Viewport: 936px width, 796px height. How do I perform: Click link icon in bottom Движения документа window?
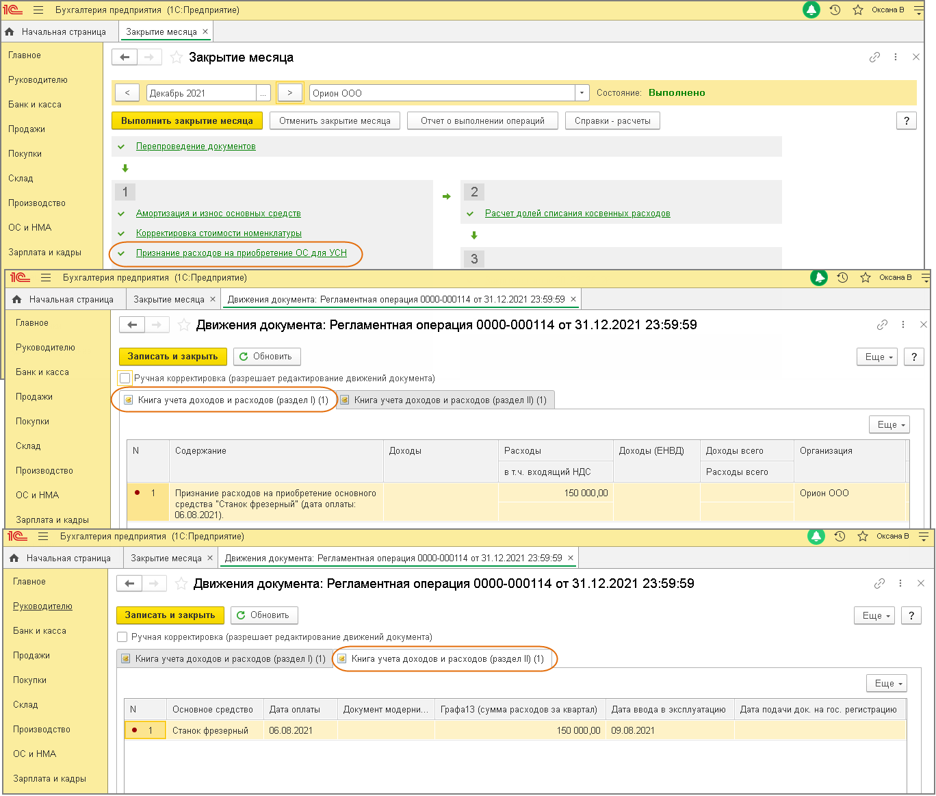coord(879,584)
